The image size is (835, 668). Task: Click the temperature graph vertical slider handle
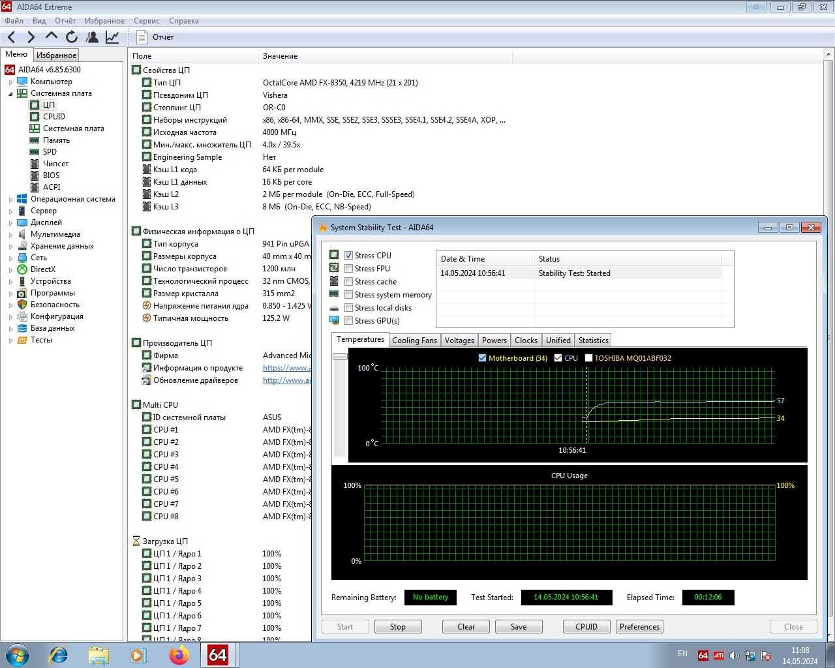click(340, 356)
